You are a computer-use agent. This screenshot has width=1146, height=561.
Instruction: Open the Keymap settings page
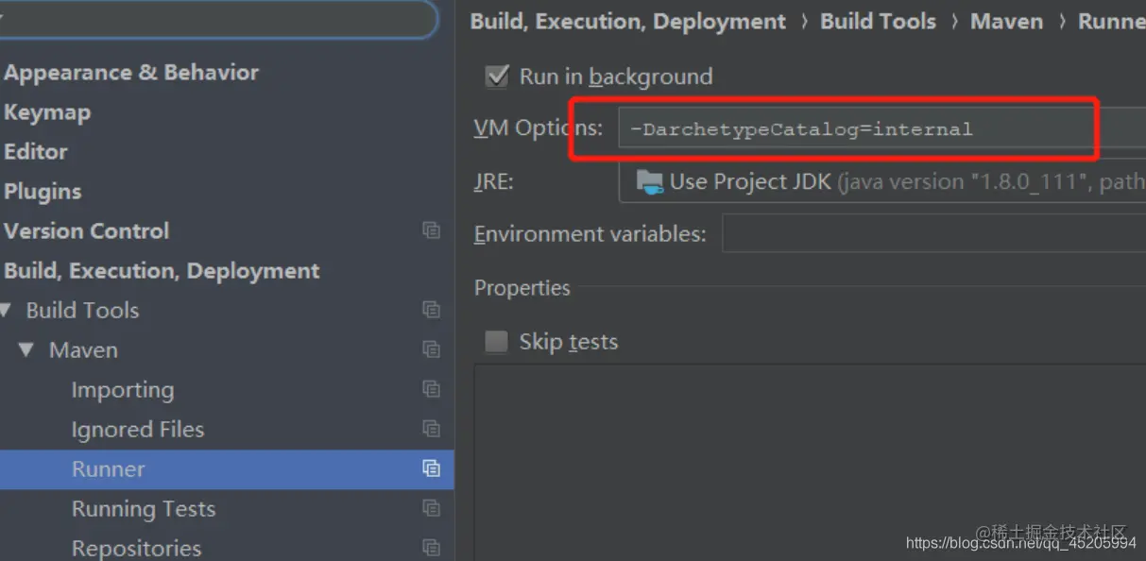coord(47,112)
